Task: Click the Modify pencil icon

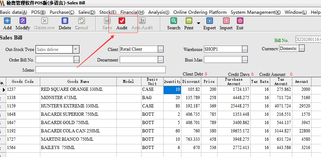Action: pos(23,21)
